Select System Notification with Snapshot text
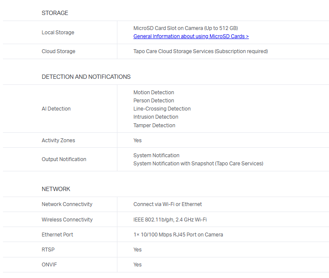 tap(198, 164)
